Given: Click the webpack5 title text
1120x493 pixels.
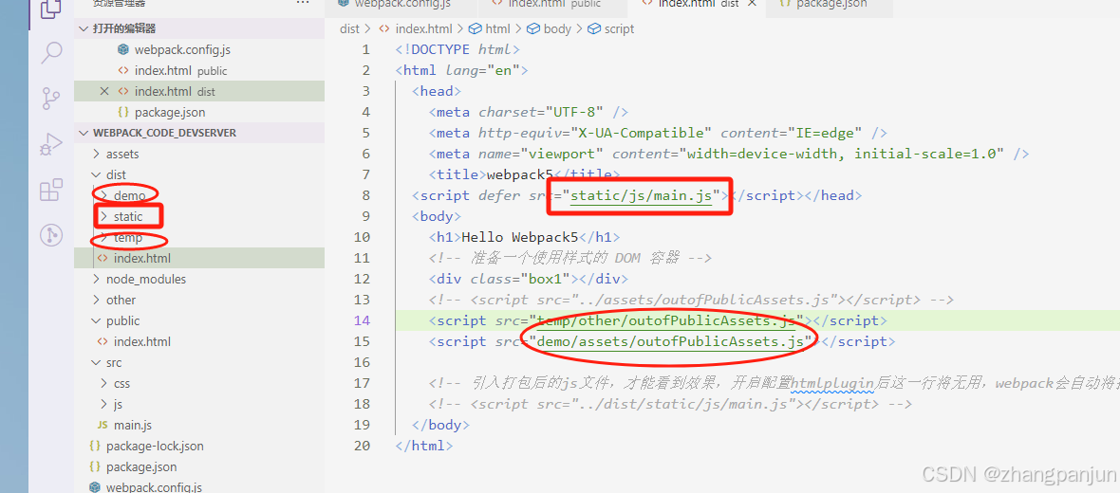Looking at the screenshot, I should (x=520, y=174).
